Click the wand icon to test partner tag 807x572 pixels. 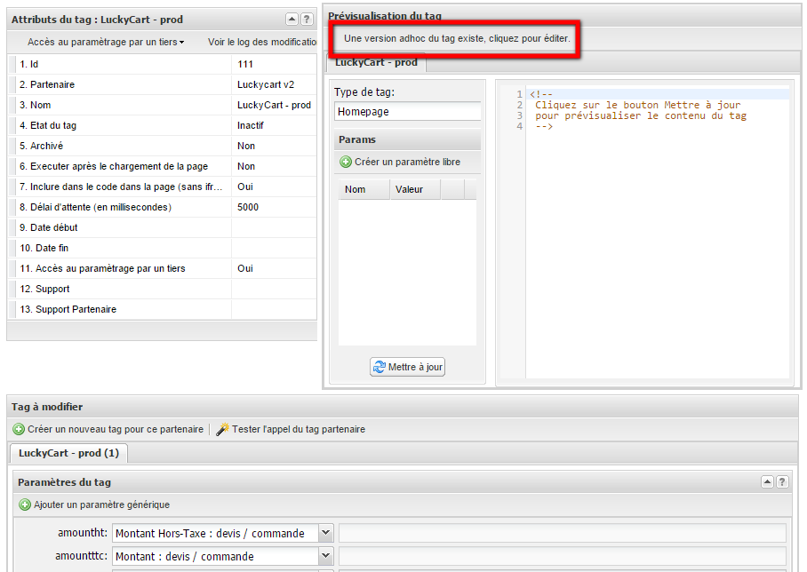(x=222, y=429)
